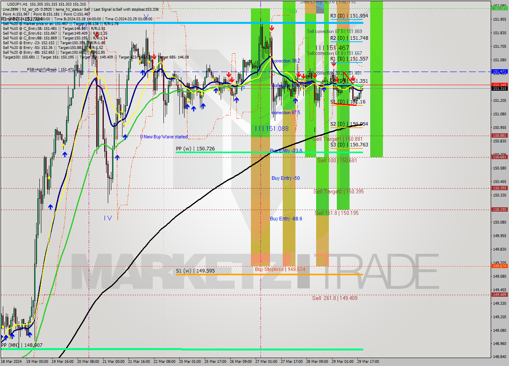
Task: Click the 'Sell 261.8 | 149.409' label
Action: 334,298
